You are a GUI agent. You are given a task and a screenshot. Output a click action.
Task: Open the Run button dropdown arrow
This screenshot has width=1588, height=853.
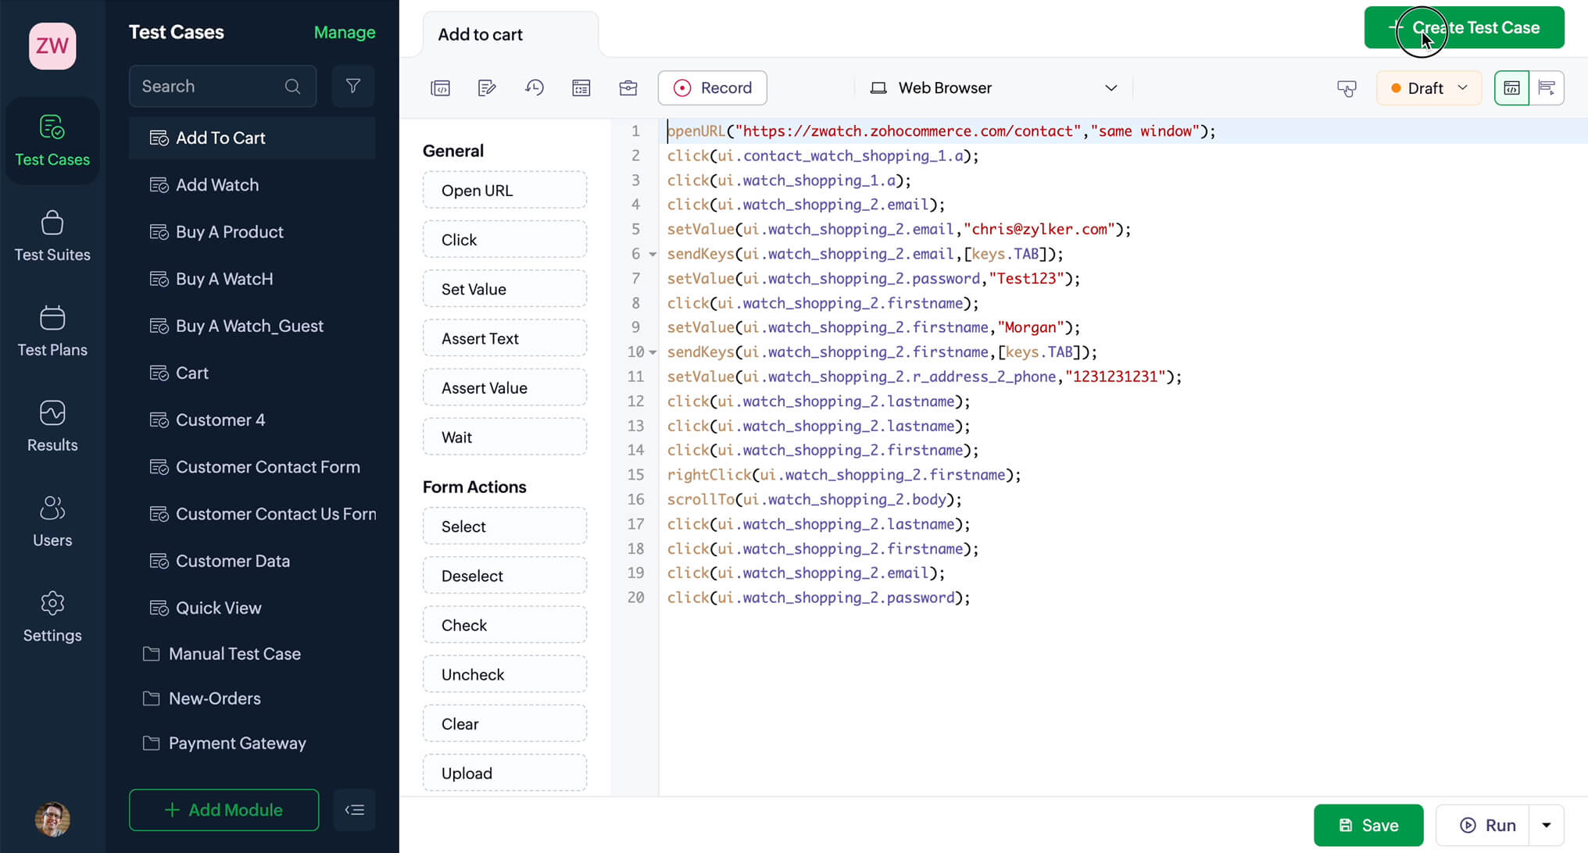(x=1545, y=825)
